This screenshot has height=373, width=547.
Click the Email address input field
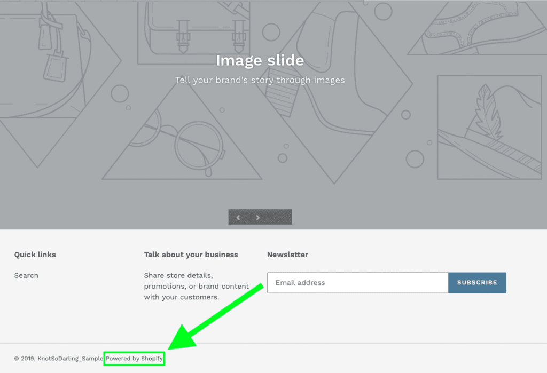click(x=358, y=283)
